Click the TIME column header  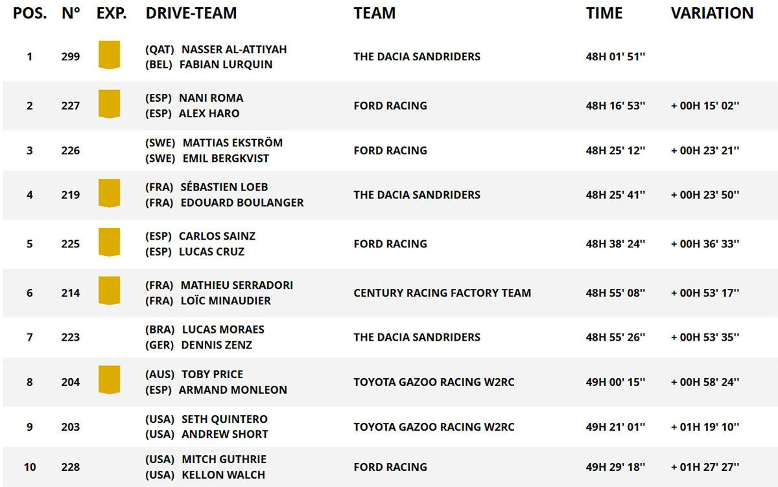[x=604, y=13]
